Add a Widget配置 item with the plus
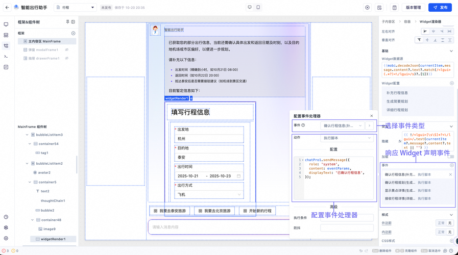The image size is (458, 255). (451, 83)
